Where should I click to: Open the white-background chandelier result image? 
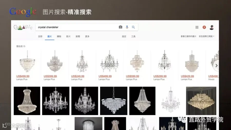(171, 101)
